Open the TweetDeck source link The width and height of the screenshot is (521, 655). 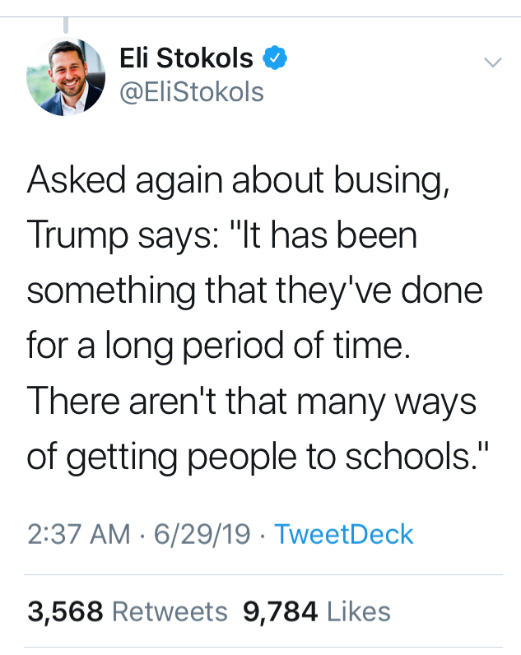coord(343,535)
